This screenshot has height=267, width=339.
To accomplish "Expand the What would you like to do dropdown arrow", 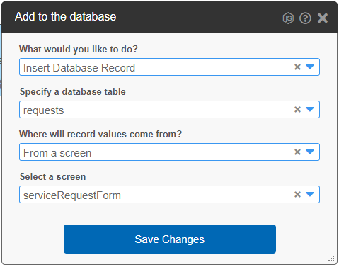I will (x=310, y=67).
